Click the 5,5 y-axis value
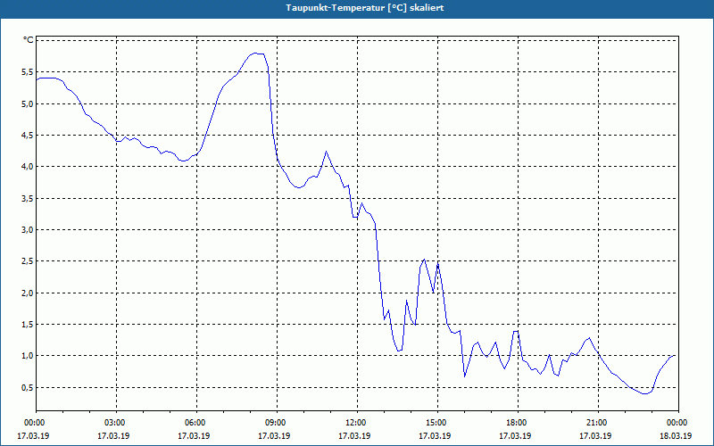The image size is (714, 446). (28, 72)
